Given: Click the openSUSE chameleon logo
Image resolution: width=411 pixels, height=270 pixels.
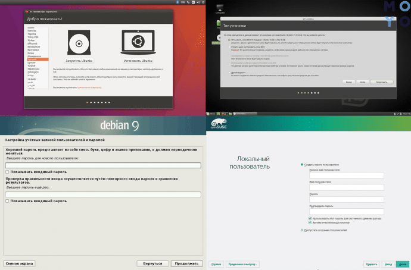Looking at the screenshot, I should coord(219,124).
